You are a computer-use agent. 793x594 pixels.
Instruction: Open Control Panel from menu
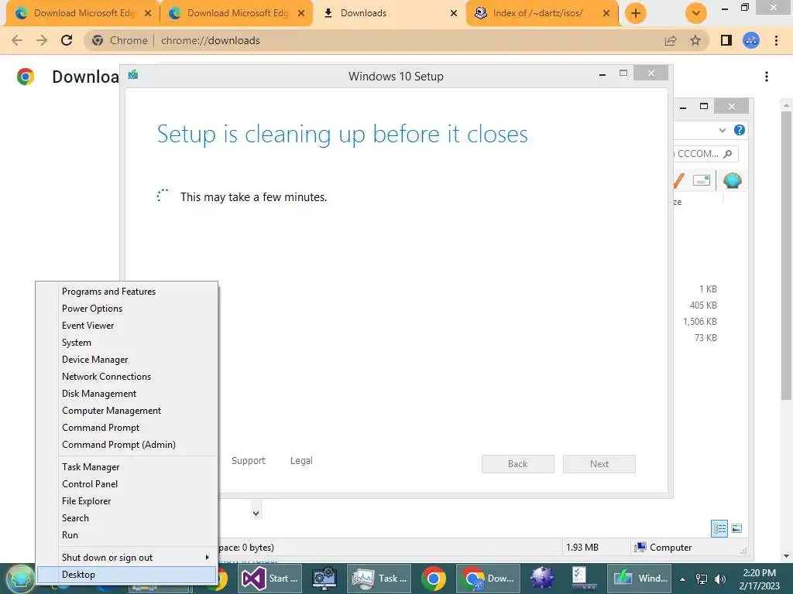[126, 484]
